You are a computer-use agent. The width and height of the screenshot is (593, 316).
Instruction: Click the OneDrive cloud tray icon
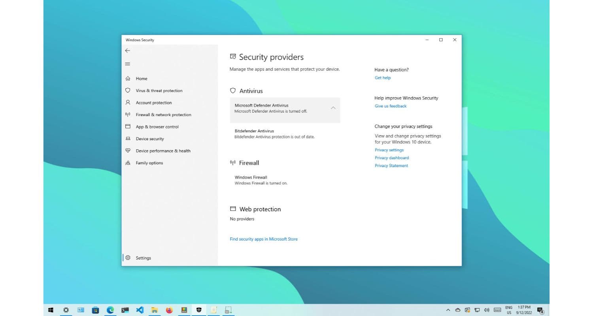458,310
